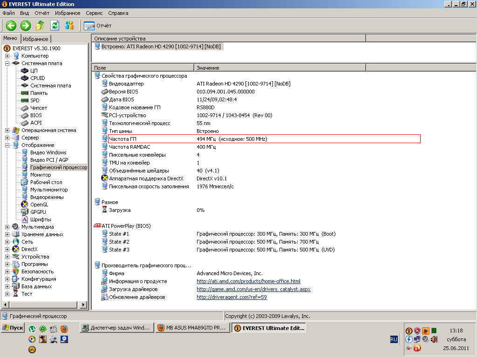Click the Поле column header
The image size is (477, 357).
(x=143, y=68)
